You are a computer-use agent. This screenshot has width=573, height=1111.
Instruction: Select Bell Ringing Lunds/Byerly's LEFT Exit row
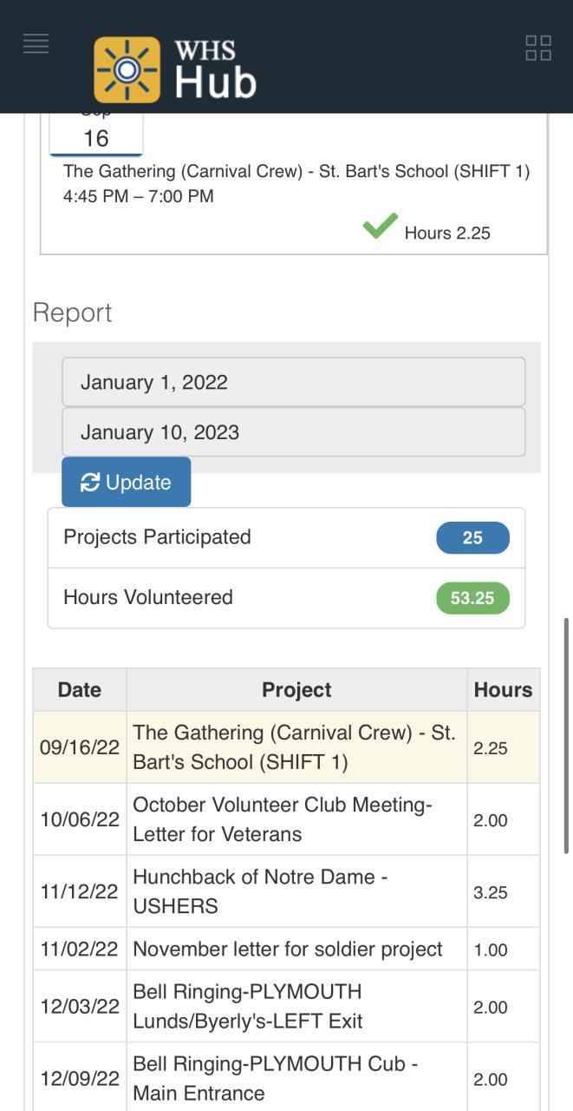[x=295, y=1006]
